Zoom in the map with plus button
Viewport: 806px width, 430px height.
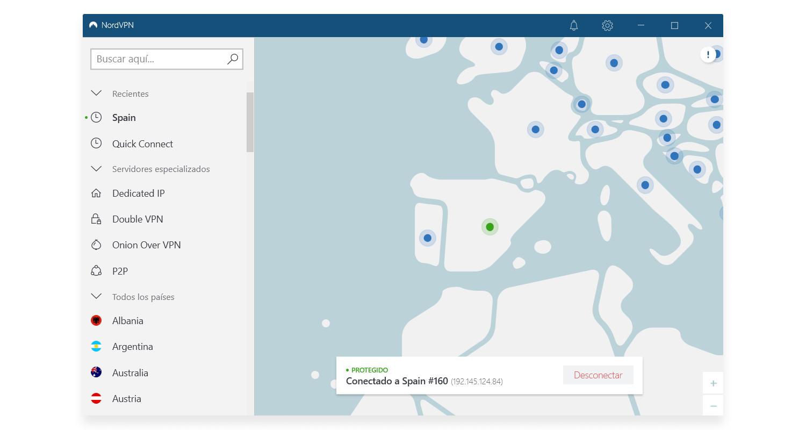click(x=713, y=383)
